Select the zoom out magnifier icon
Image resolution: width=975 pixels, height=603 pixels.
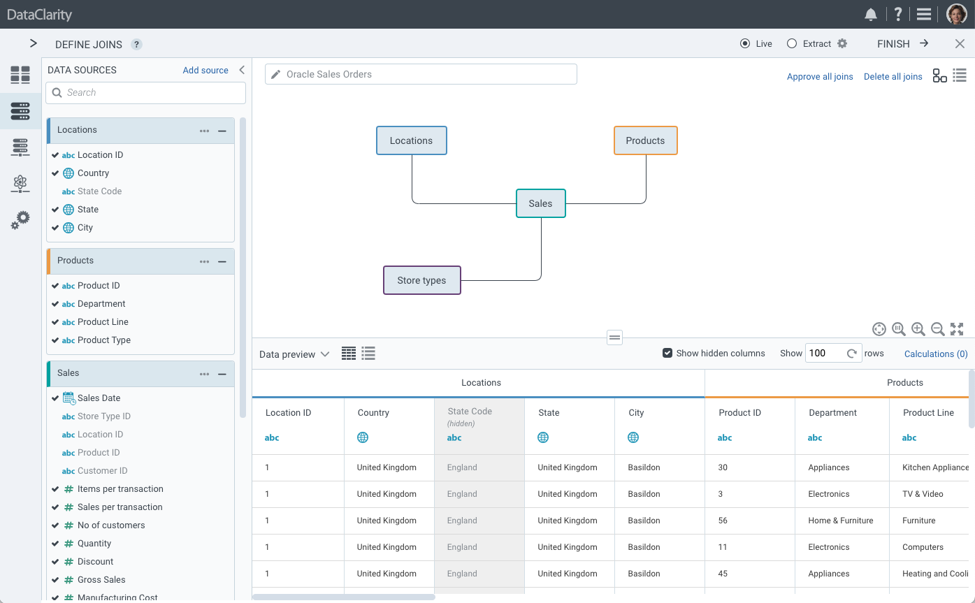click(938, 329)
